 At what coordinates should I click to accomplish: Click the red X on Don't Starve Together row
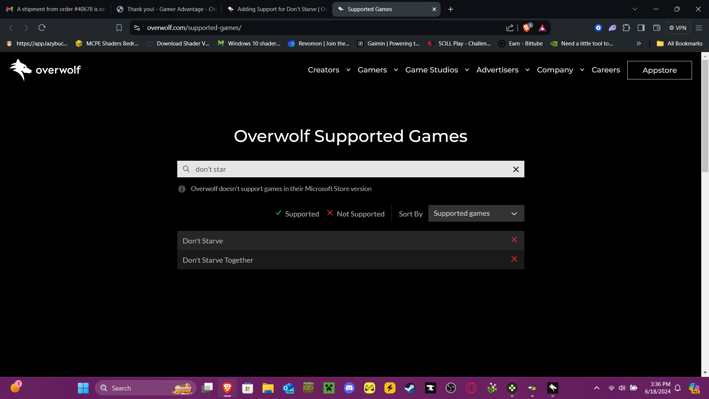tap(514, 259)
